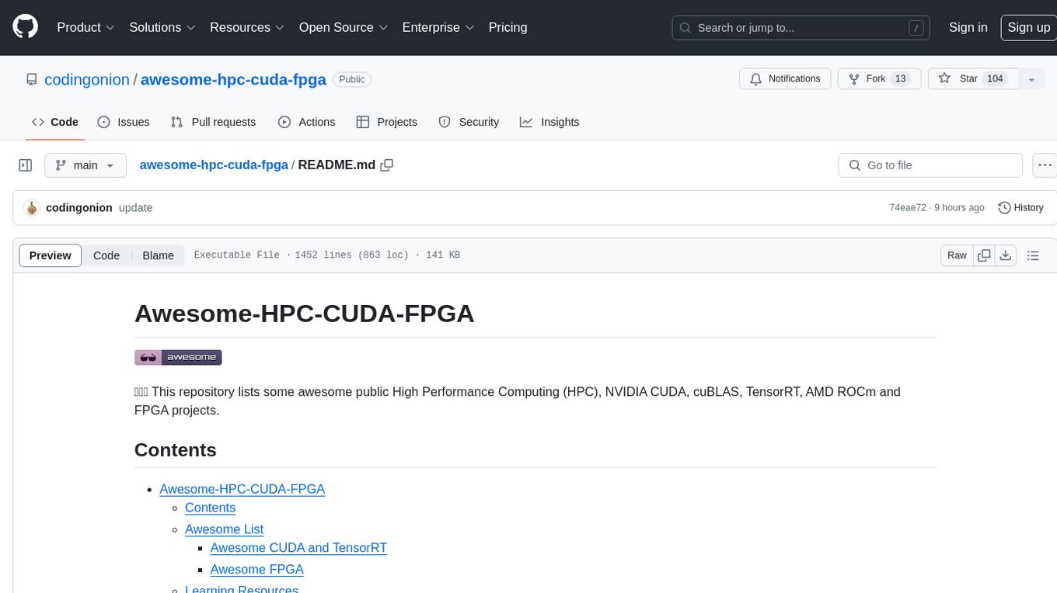This screenshot has height=593, width=1057.
Task: Fork the repository
Action: [x=879, y=78]
